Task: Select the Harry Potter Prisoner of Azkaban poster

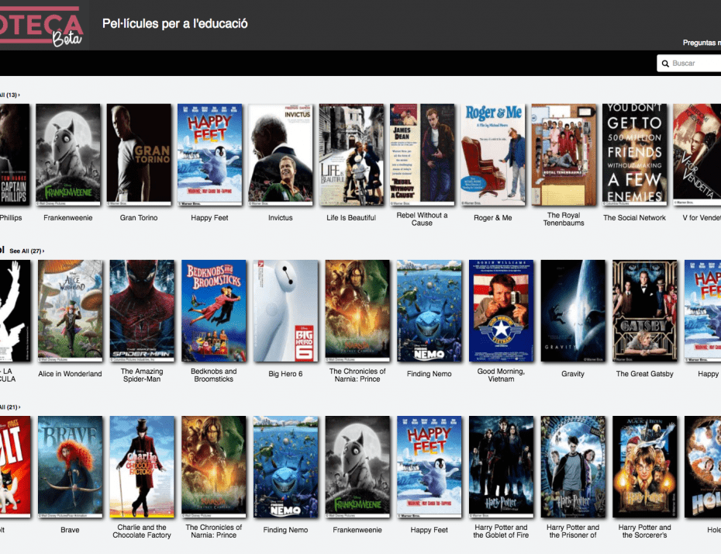Action: click(573, 466)
